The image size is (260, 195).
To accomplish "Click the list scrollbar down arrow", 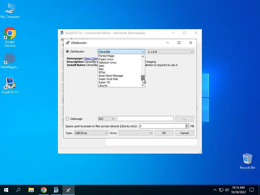I will pos(143,85).
